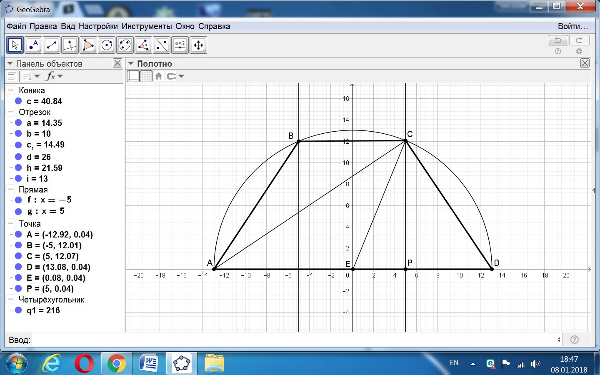Choose the Perpendicular Line tool
The height and width of the screenshot is (375, 600).
pos(70,45)
